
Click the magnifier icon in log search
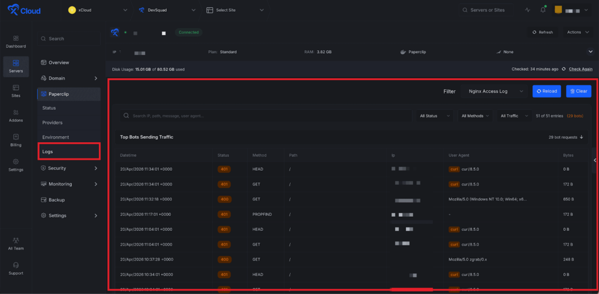point(126,116)
